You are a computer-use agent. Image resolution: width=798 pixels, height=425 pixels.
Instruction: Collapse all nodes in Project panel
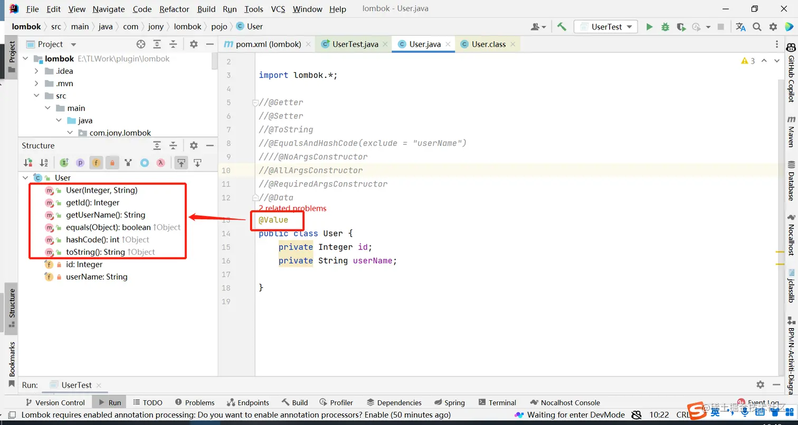click(173, 44)
